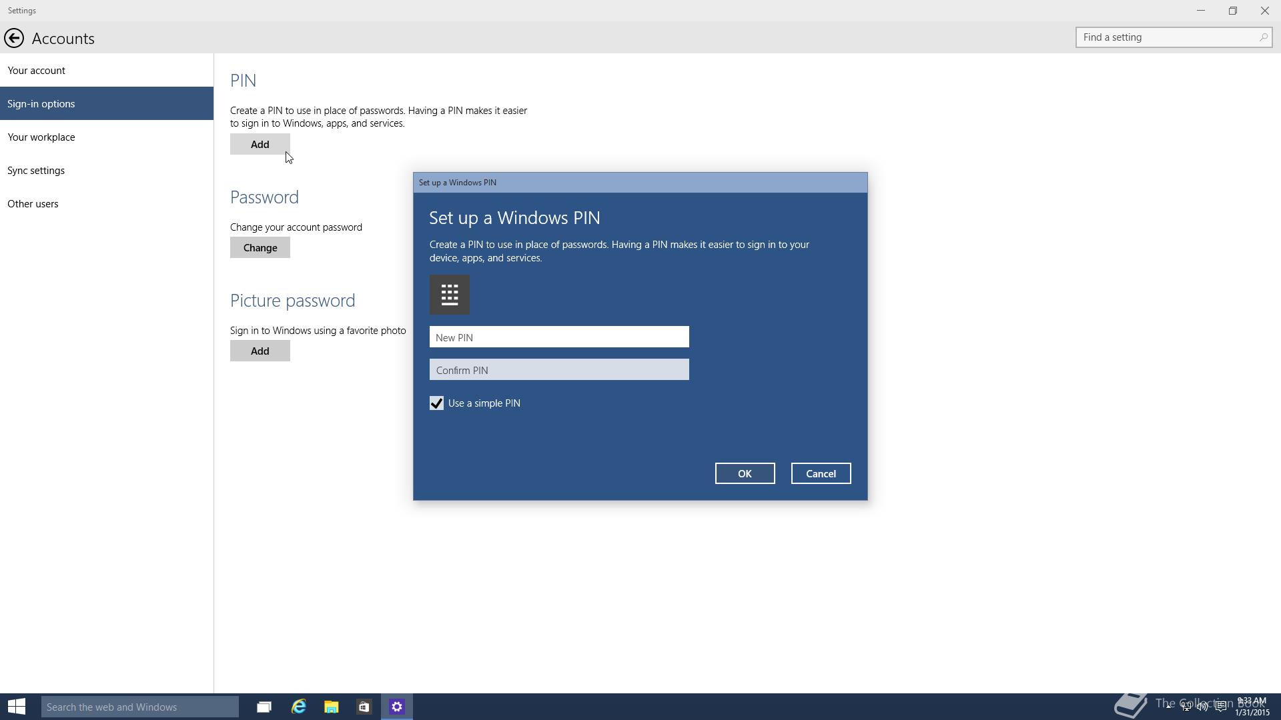Click the Change button under Password
Screen dimensions: 1281x720
point(260,247)
